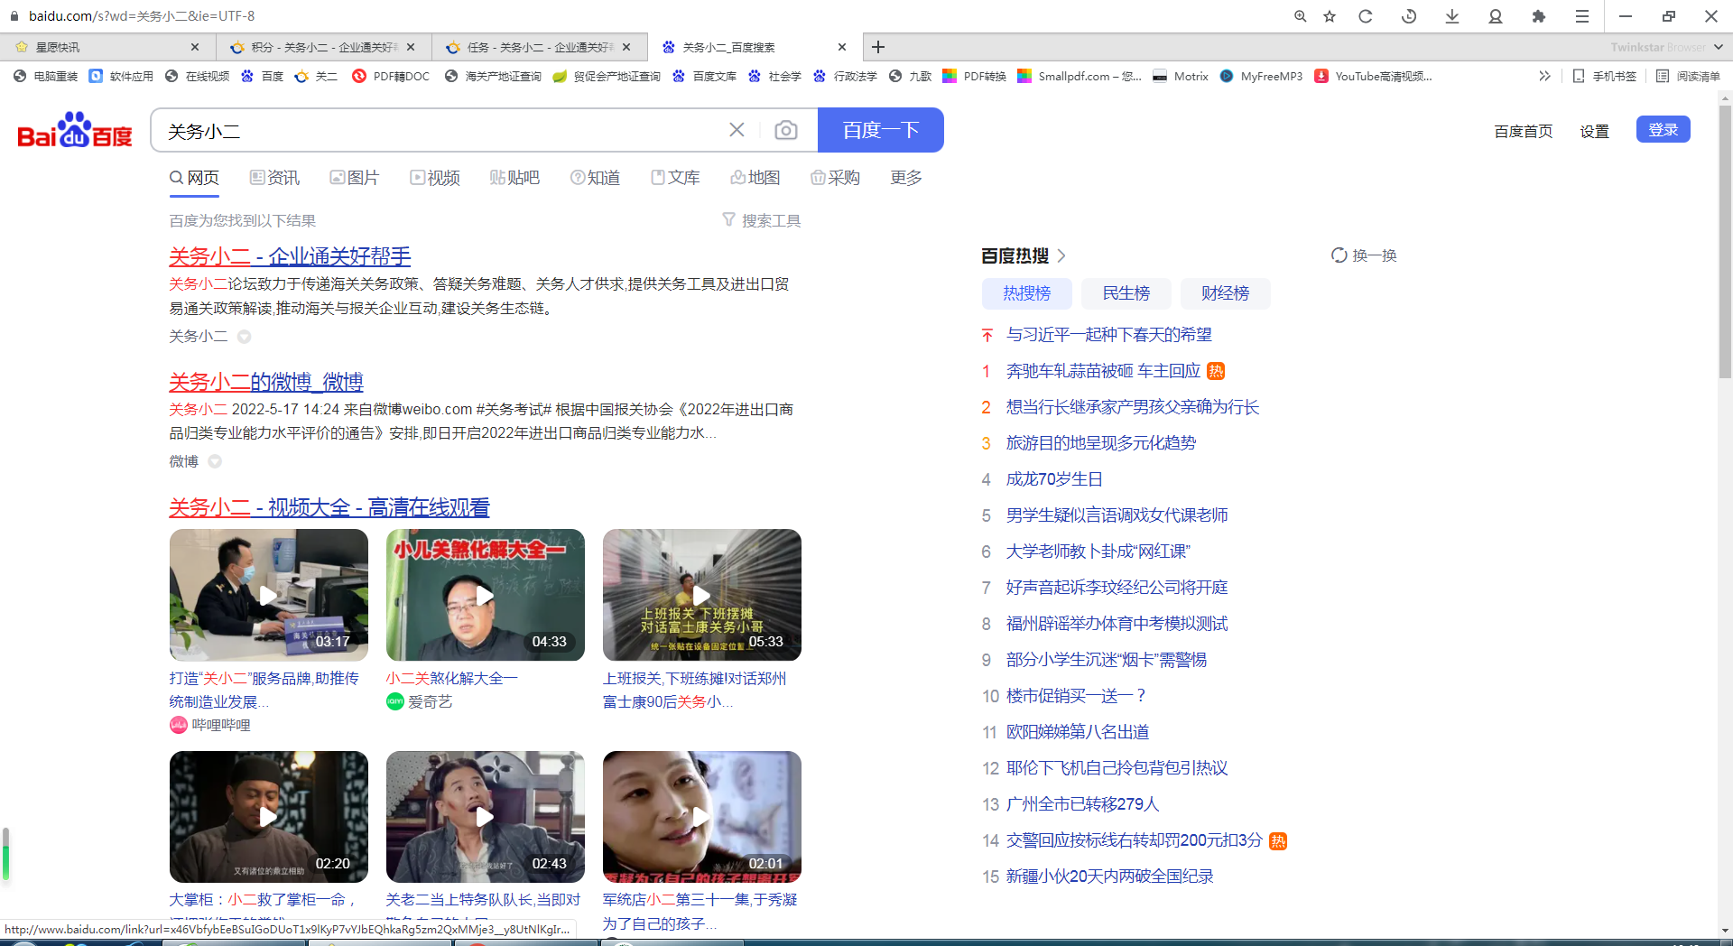Switch to the 文库 search tab

coord(675,178)
